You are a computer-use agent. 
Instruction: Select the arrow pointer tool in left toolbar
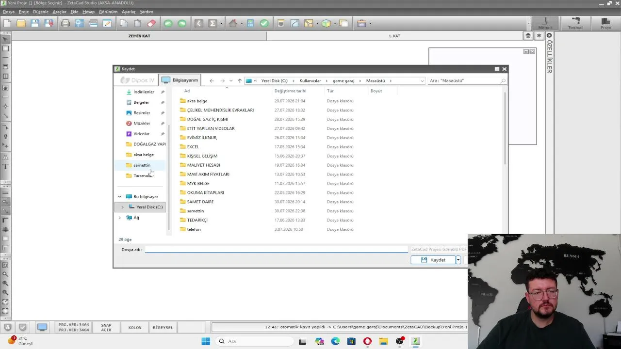pyautogui.click(x=6, y=39)
